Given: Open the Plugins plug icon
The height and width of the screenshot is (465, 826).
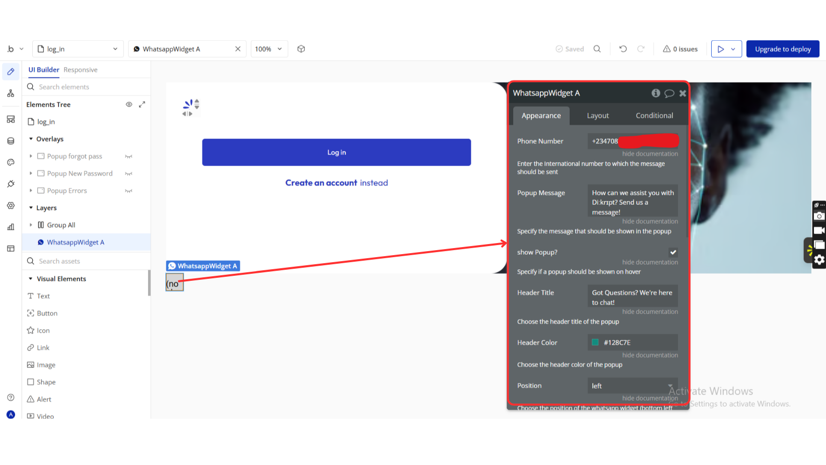Looking at the screenshot, I should pos(11,184).
